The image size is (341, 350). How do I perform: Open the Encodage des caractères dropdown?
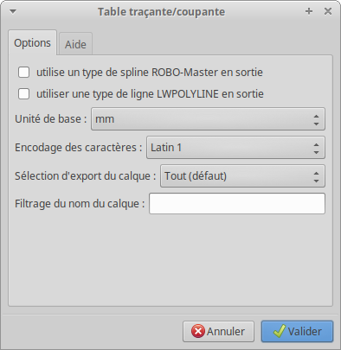[x=235, y=148]
